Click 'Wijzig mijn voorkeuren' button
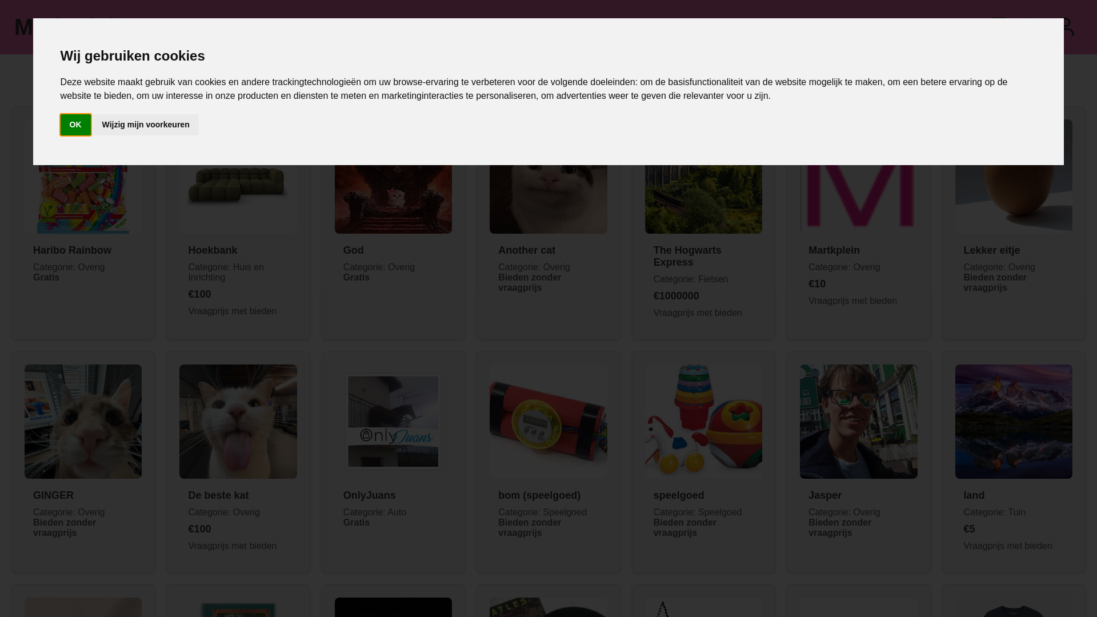 click(x=146, y=125)
